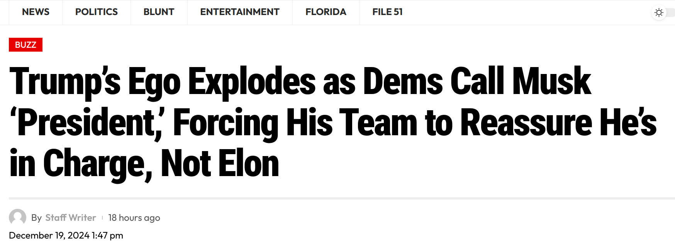Click the By label next to the avatar
675x247 pixels.
[36, 218]
